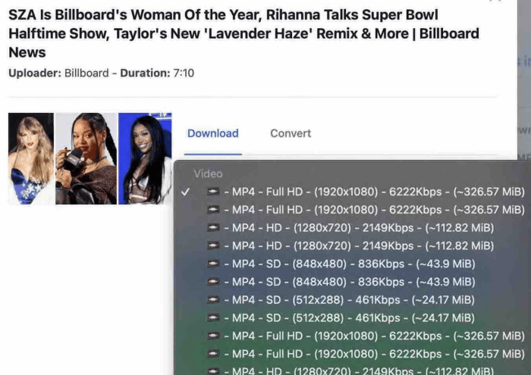
Task: Pick the 1280x720 HD row directly above the 848x480 rows
Action: click(352, 245)
